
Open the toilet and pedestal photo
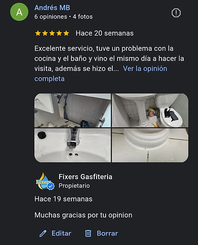[x=150, y=110]
